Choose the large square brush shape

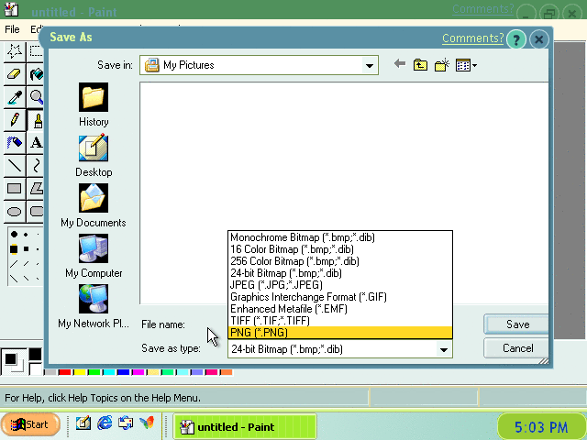tap(14, 248)
